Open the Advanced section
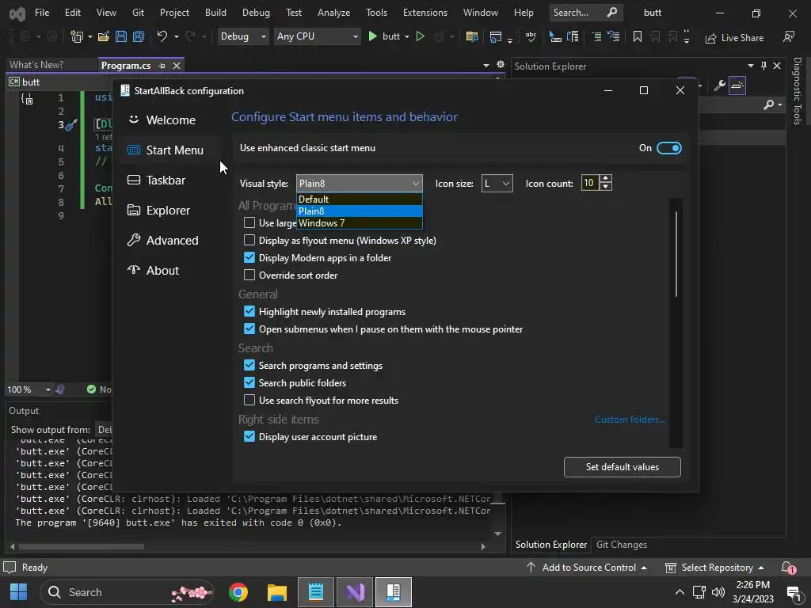811x608 pixels. pyautogui.click(x=170, y=241)
